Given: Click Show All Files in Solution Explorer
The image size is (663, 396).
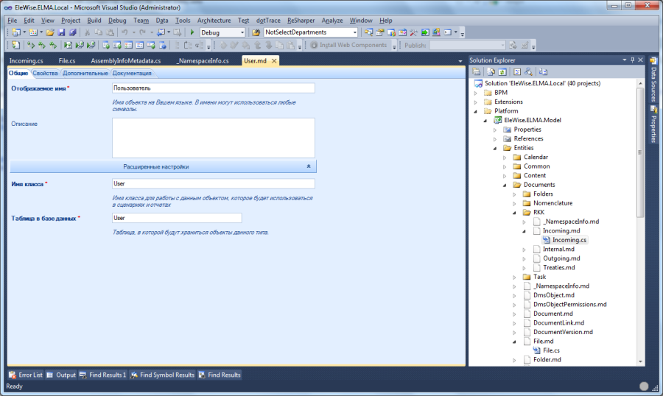Looking at the screenshot, I should point(491,72).
